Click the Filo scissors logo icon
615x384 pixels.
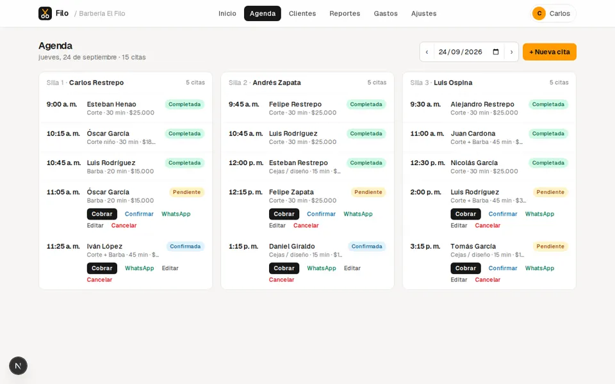[x=45, y=13]
